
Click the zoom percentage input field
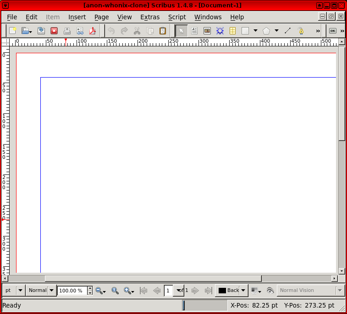click(72, 290)
